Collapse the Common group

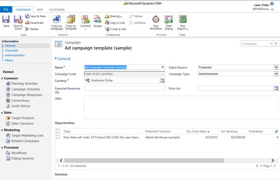coord(2,78)
